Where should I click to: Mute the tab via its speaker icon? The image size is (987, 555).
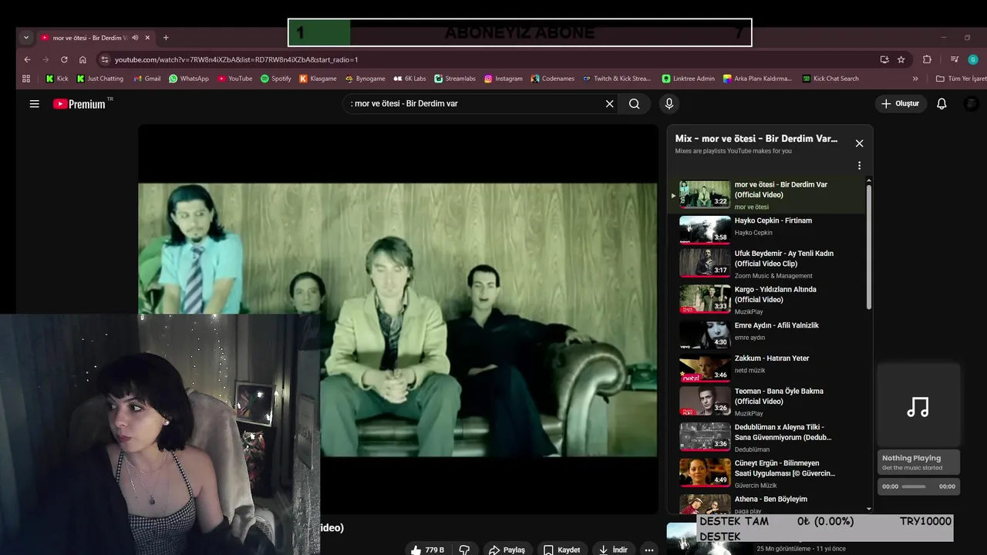(135, 38)
